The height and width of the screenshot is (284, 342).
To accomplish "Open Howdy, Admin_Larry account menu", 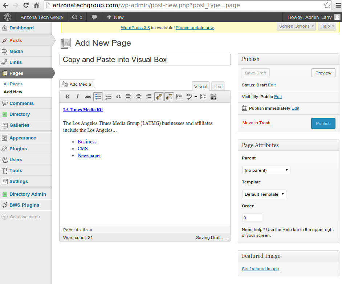I will pyautogui.click(x=313, y=17).
